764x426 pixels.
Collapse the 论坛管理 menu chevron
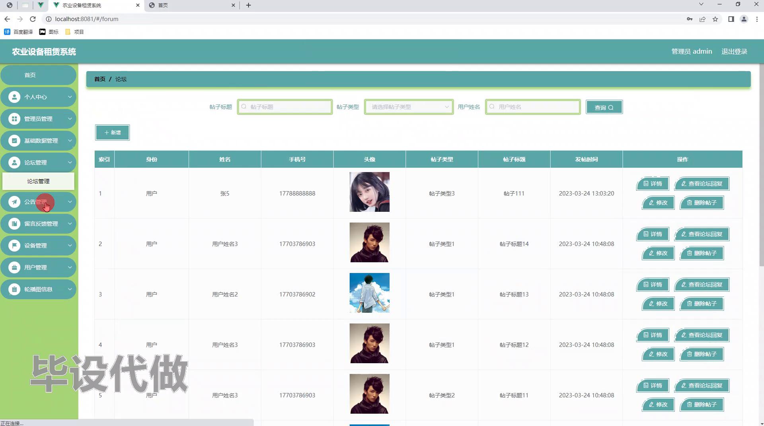click(70, 163)
